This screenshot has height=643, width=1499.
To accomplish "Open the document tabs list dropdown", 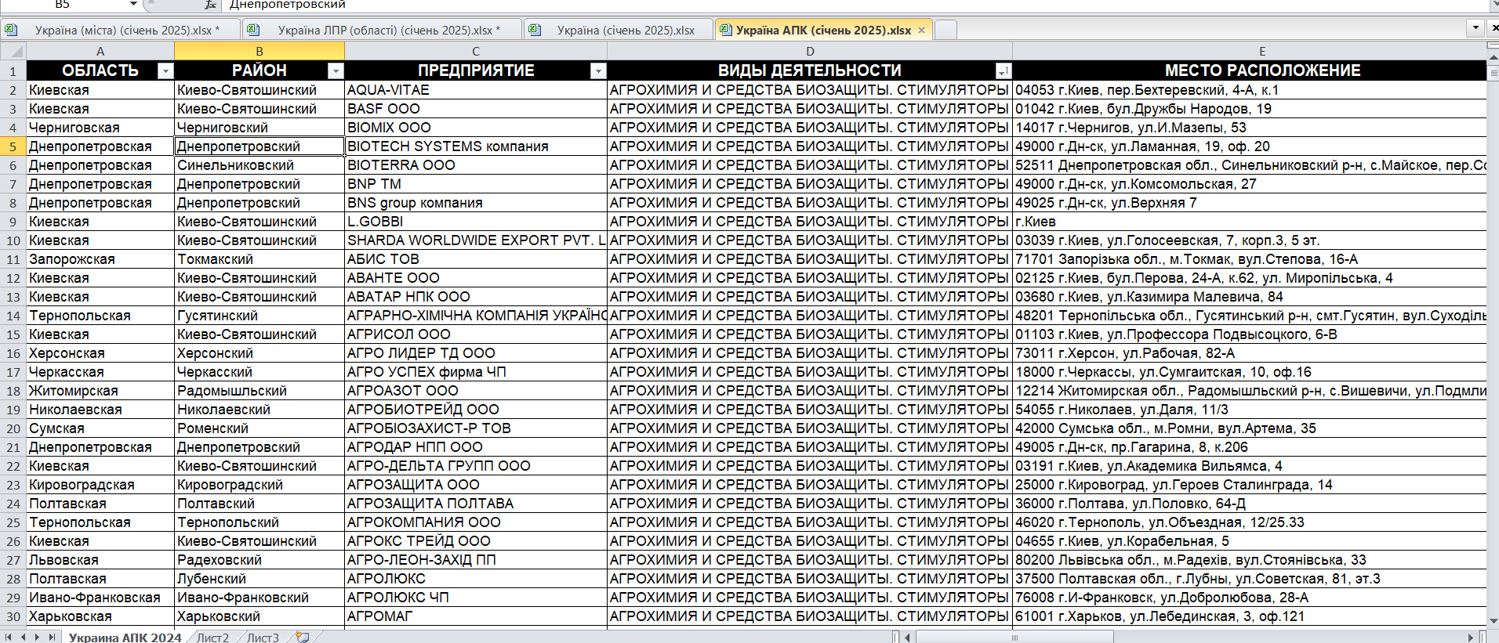I will point(1475,27).
